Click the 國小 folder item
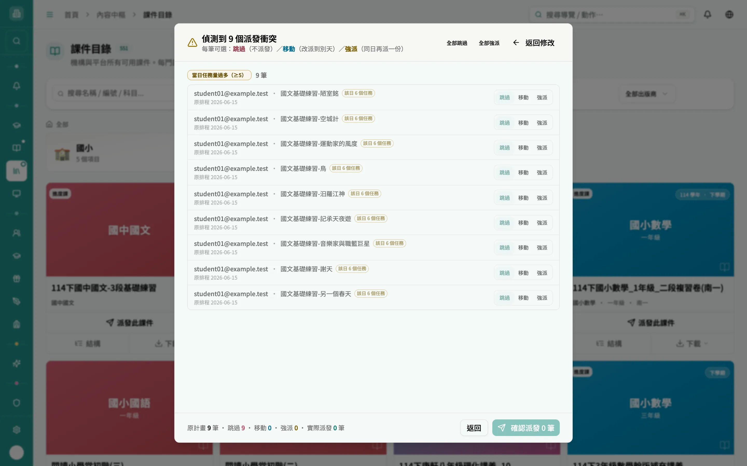747x466 pixels. (110, 153)
